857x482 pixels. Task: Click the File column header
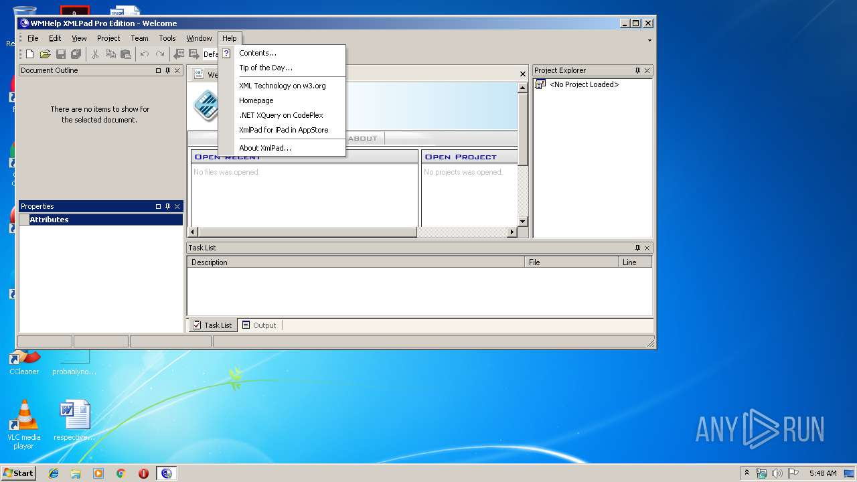pos(572,262)
